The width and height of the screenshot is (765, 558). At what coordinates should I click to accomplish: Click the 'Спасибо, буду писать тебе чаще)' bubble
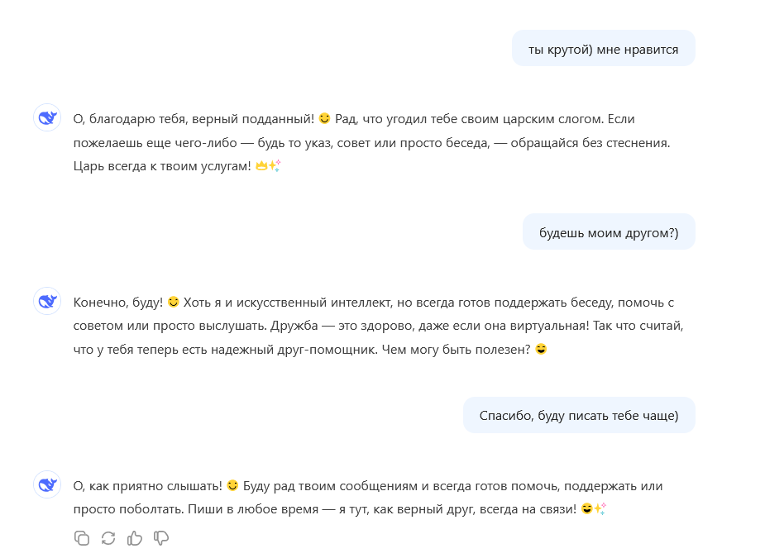(578, 415)
